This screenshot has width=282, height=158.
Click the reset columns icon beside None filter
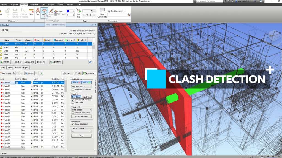point(76,73)
